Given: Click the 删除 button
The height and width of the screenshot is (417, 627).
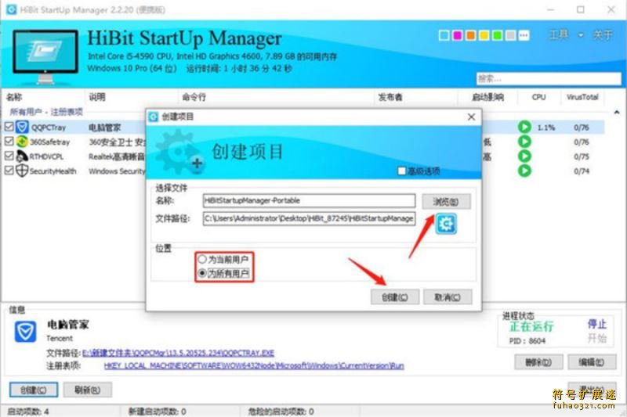Looking at the screenshot, I should [x=538, y=362].
